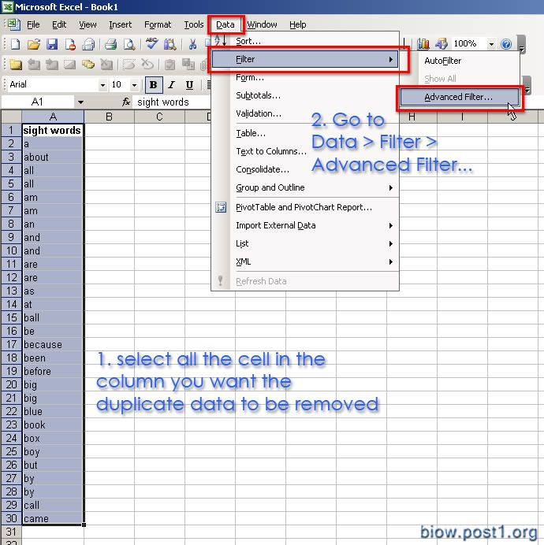Open the Tools menu

pyautogui.click(x=193, y=24)
